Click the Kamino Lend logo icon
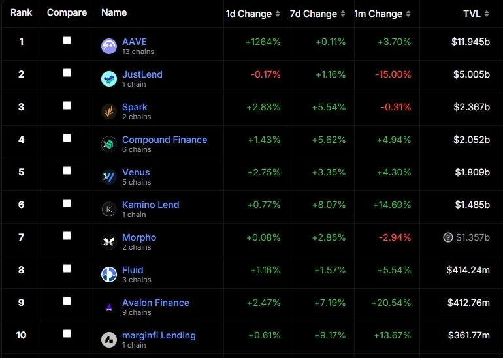Screen dimensions: 503x358 click(x=109, y=209)
